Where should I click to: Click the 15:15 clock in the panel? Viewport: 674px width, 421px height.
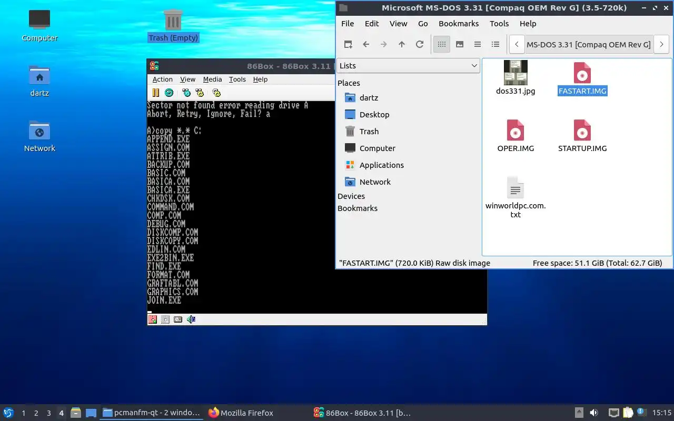tap(662, 413)
